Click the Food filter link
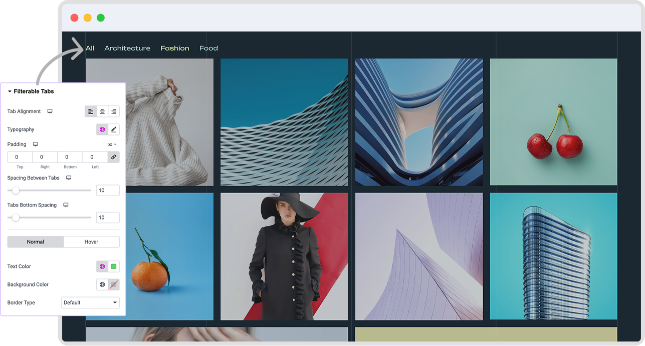Viewport: 645px width, 346px height. point(208,48)
